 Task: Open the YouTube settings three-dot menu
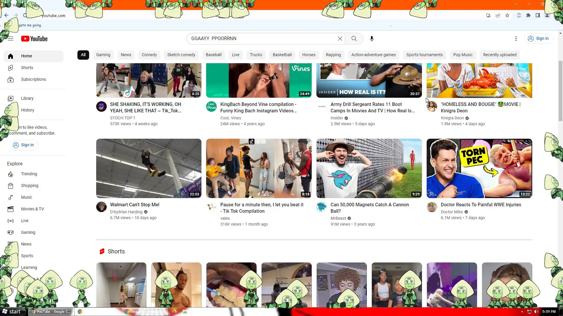coord(516,39)
